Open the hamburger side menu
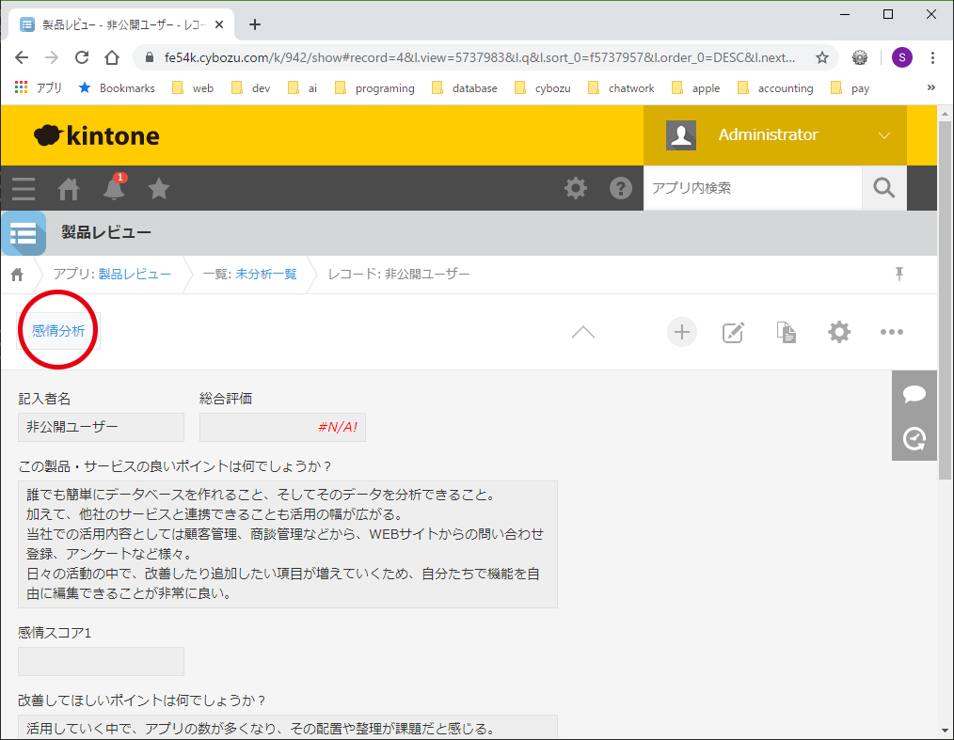 (24, 188)
